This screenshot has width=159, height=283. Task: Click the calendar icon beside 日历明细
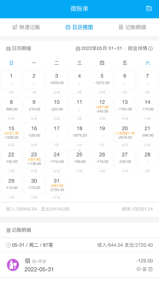[x=8, y=48]
